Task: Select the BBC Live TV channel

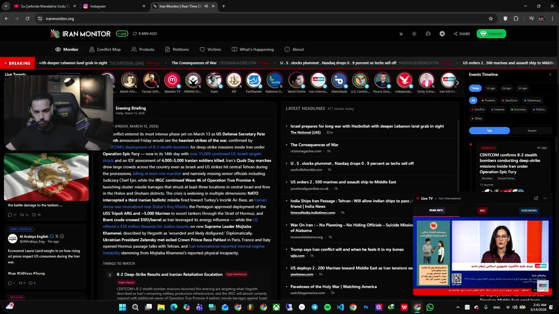Action: (x=483, y=211)
